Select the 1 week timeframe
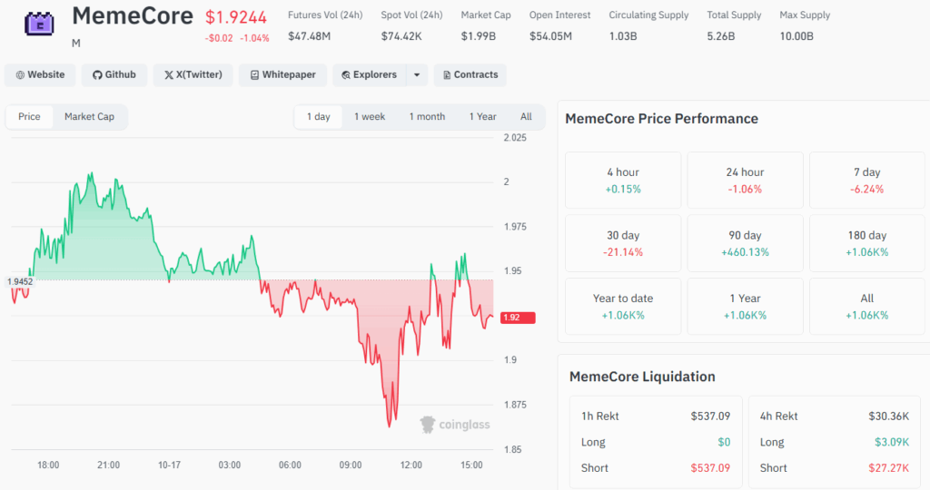 click(x=370, y=117)
